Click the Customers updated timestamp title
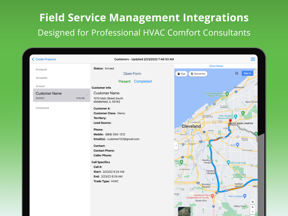The width and height of the screenshot is (288, 216). (x=144, y=59)
